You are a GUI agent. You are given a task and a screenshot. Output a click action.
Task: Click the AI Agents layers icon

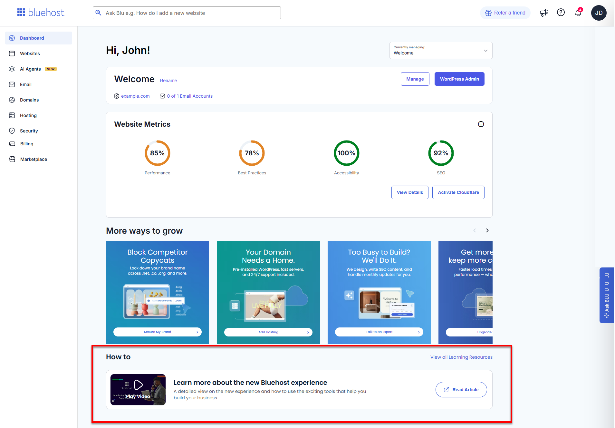tap(12, 69)
